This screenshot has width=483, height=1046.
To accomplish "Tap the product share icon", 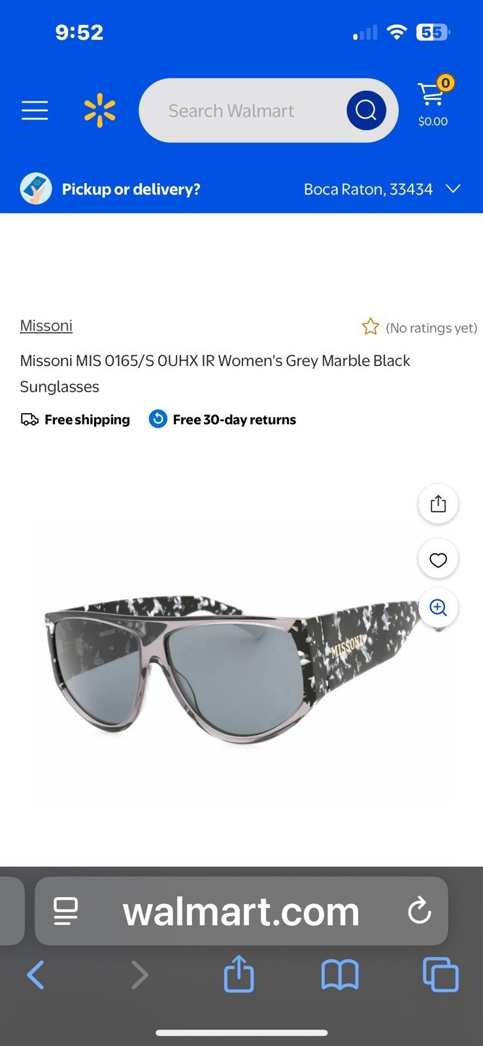I will [438, 503].
